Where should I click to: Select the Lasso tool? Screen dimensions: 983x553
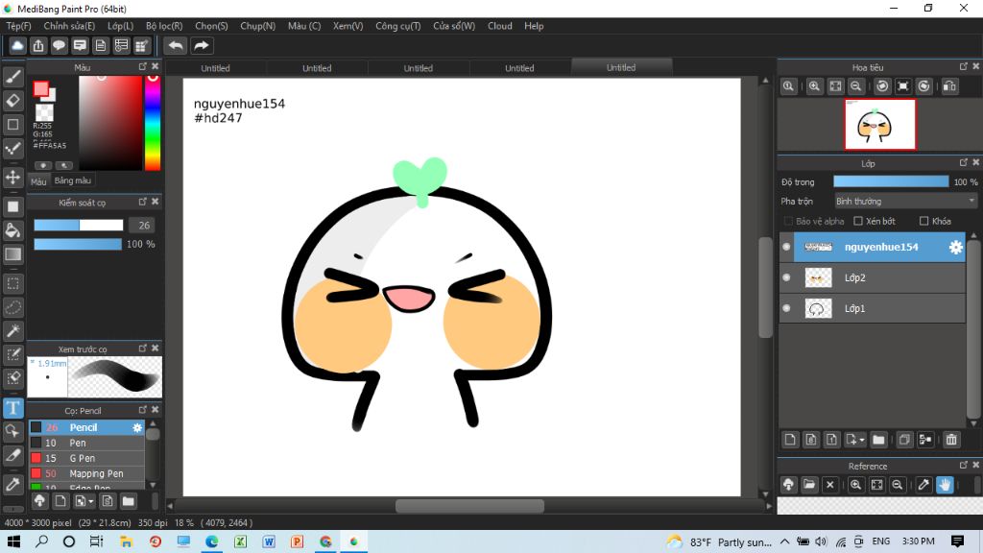(x=13, y=307)
